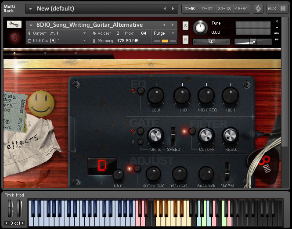Image resolution: width=292 pixels, height=229 pixels.
Task: Click the pitch bend wheel
Action: (10, 208)
